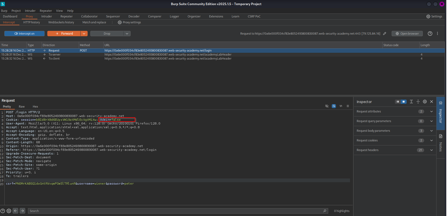
Task: Open the intercept help question-mark icon
Action: 430,34
